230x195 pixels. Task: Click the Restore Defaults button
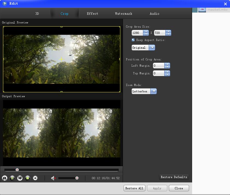pyautogui.click(x=174, y=177)
